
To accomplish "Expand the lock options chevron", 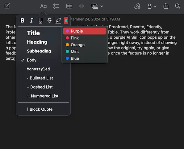I will 155,6.
